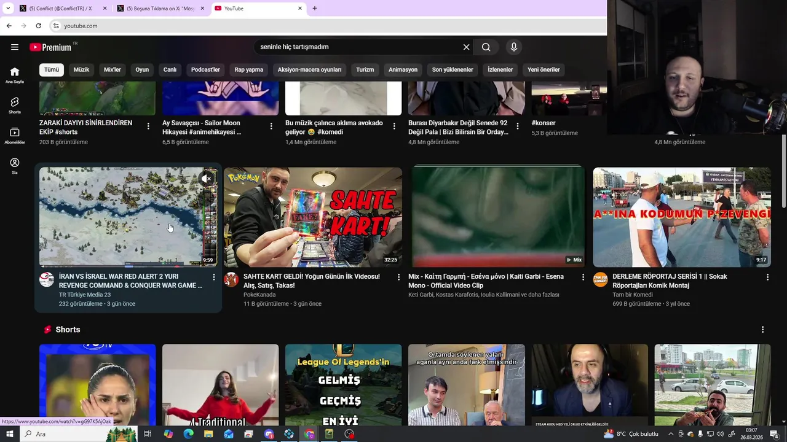Viewport: 787px width, 442px height.
Task: Open options for DERLEME RÖPORTAJ SERİSİ video
Action: tap(767, 277)
